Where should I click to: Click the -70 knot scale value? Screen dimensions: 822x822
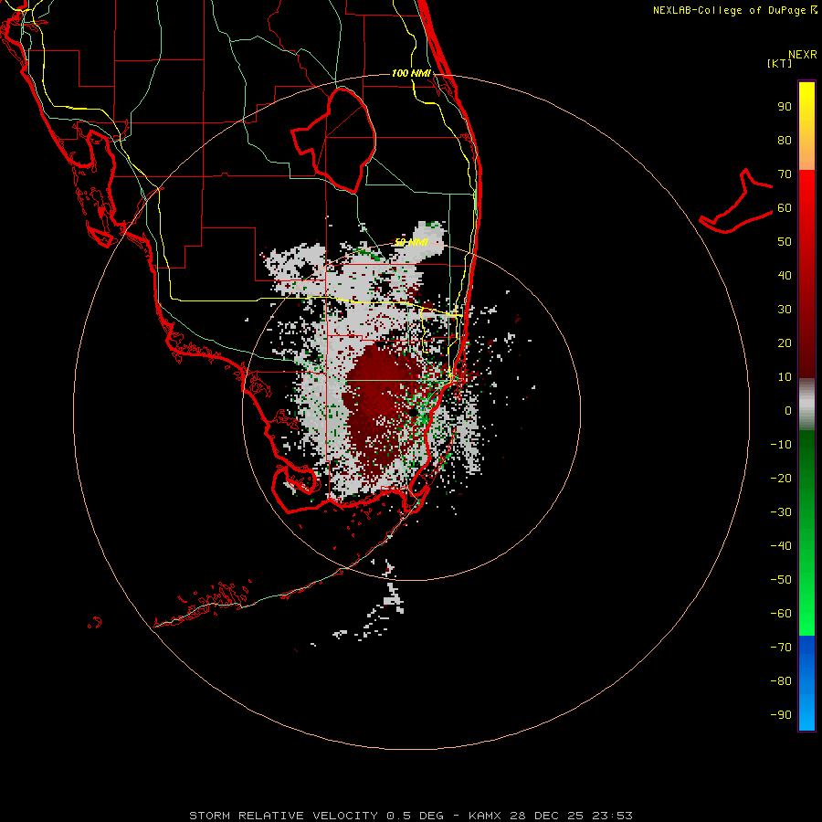(781, 648)
